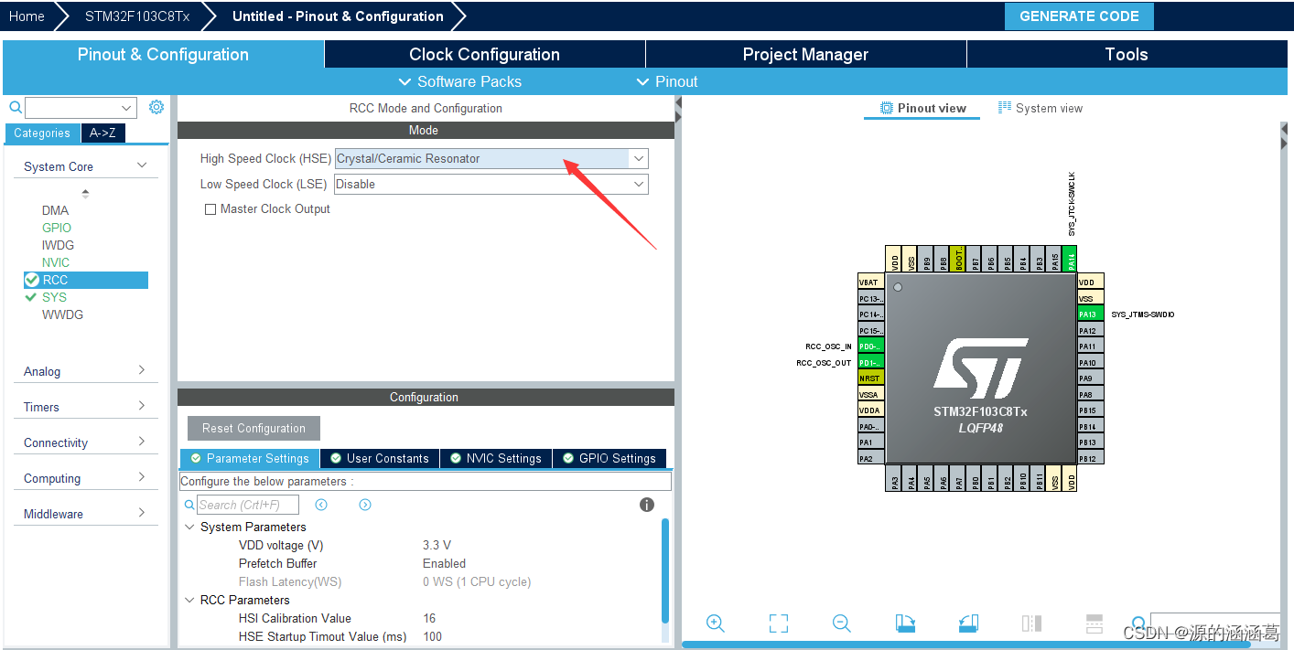
Task: Select the Pinout & Configuration tab
Action: coord(163,54)
